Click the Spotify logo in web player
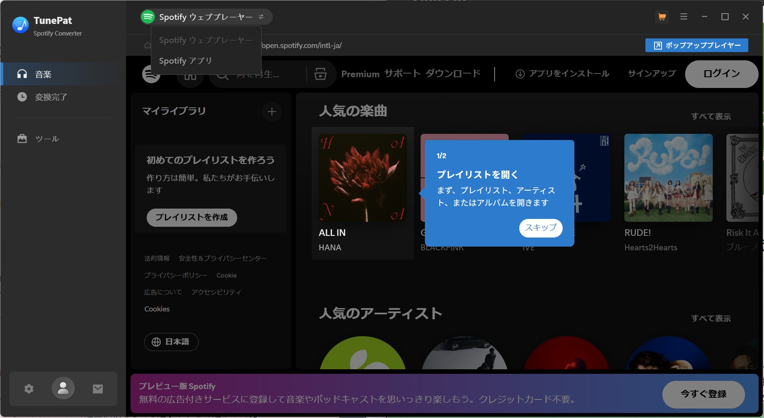 pyautogui.click(x=151, y=74)
